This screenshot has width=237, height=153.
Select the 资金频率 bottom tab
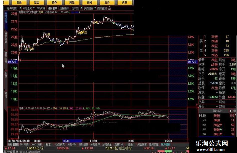click(142, 144)
